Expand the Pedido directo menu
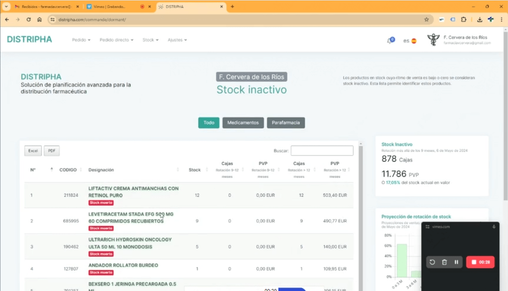The height and width of the screenshot is (291, 508). (x=116, y=40)
